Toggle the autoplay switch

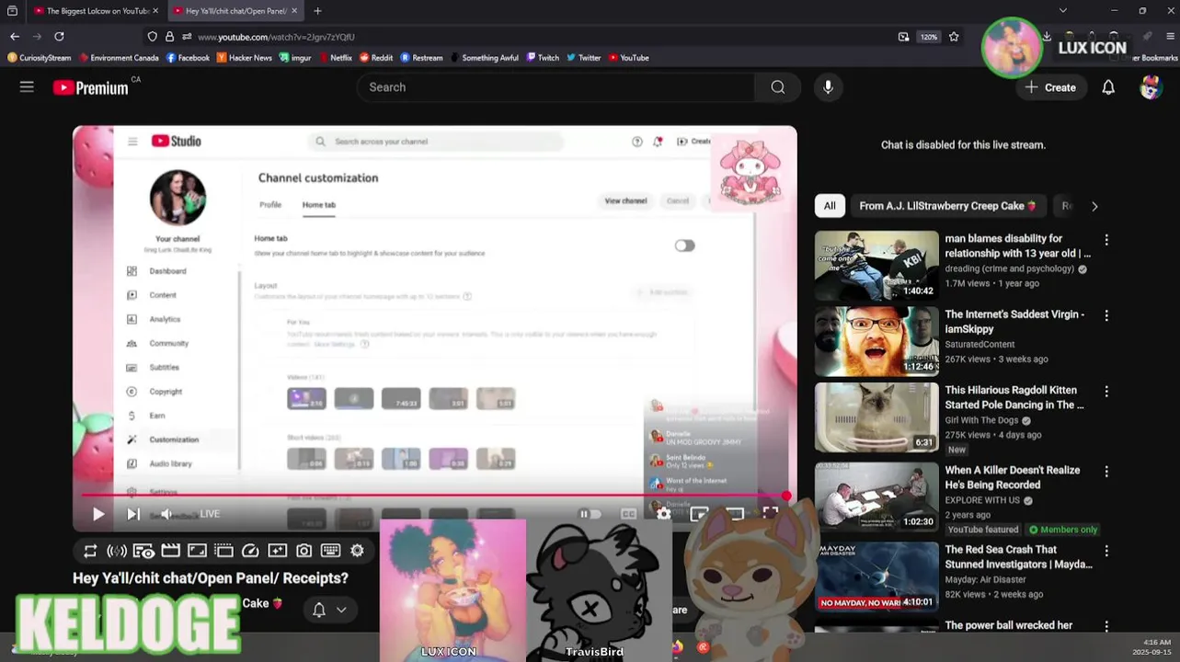[590, 514]
